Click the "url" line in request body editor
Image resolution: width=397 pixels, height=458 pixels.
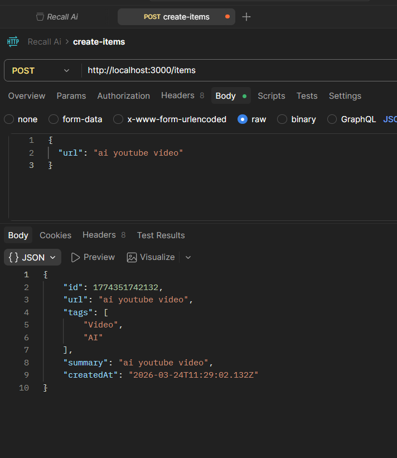point(120,153)
